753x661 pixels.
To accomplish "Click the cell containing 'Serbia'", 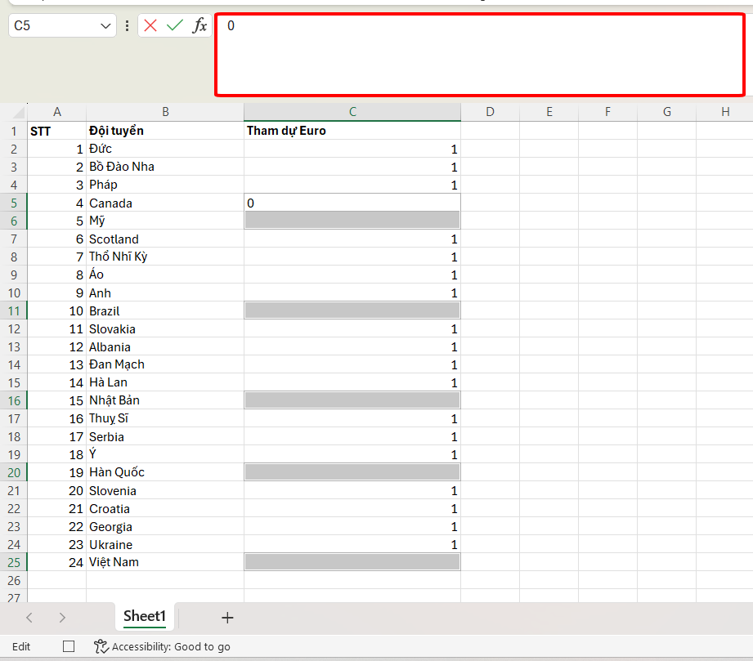I will (165, 437).
